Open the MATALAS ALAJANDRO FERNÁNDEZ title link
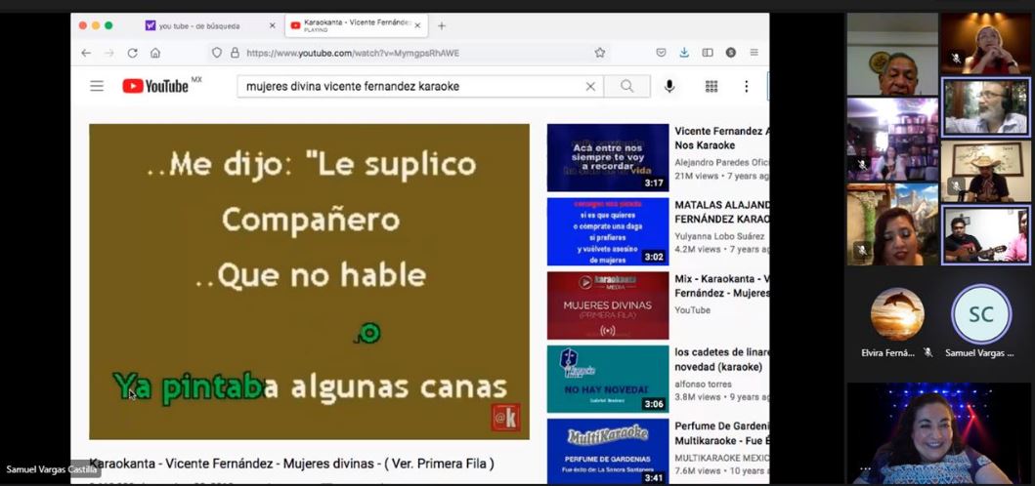This screenshot has width=1035, height=486. click(722, 212)
